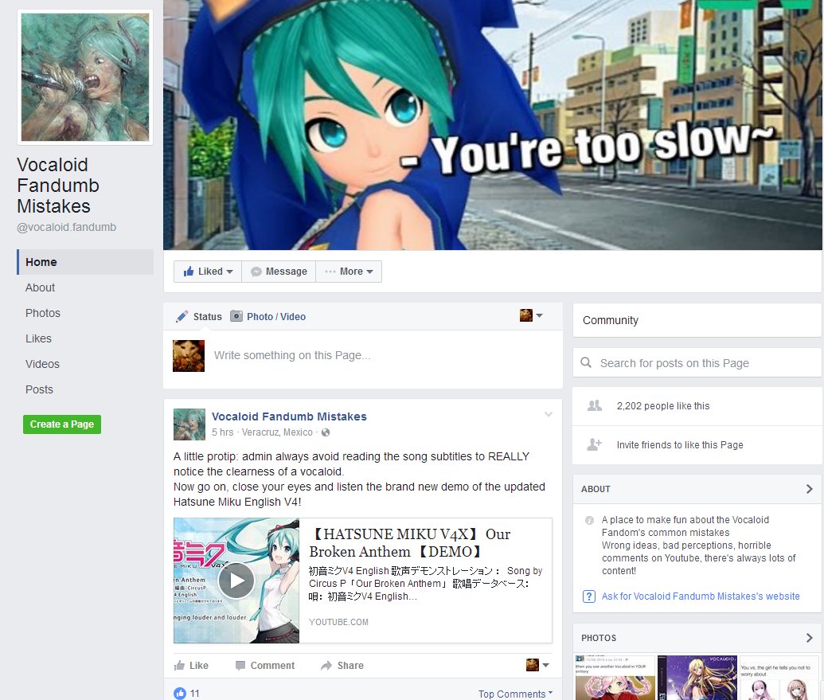Click the Home tab in sidebar

[85, 262]
